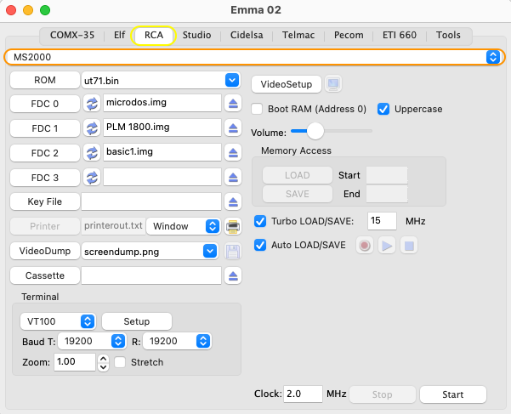
Task: Click the floppy save icon beside screendump.png
Action: [233, 251]
